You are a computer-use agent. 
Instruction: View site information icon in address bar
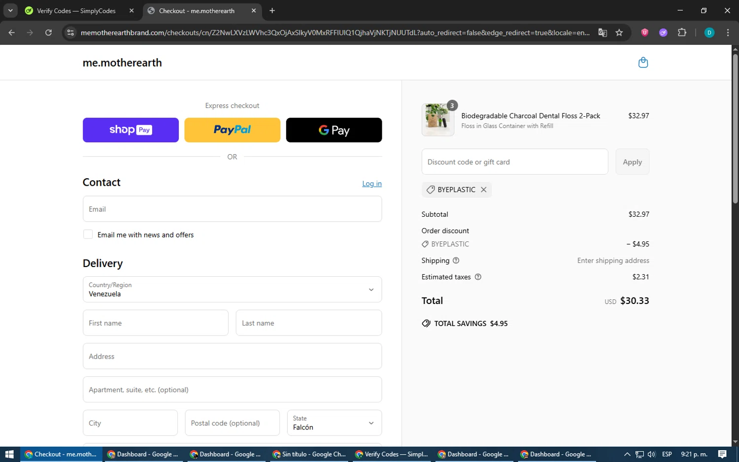coord(70,33)
